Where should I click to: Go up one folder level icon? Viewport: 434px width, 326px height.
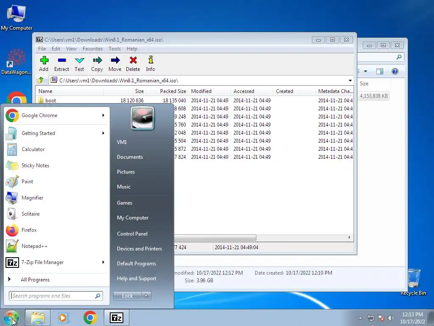pos(41,80)
